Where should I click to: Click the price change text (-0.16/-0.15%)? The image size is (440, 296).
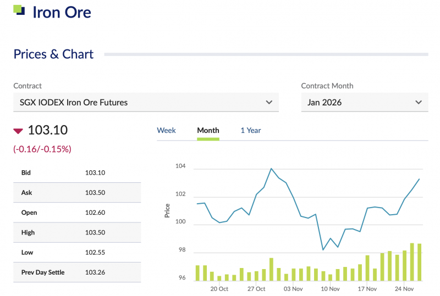click(x=42, y=149)
